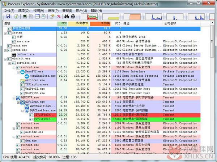Select WmiPrvSE.exe with PID 3516

(110, 93)
